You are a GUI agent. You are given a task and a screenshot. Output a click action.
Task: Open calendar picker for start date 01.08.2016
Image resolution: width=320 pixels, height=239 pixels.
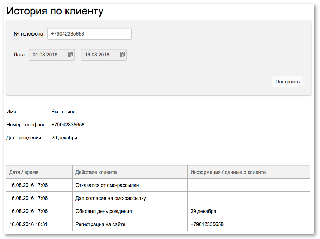pyautogui.click(x=70, y=55)
